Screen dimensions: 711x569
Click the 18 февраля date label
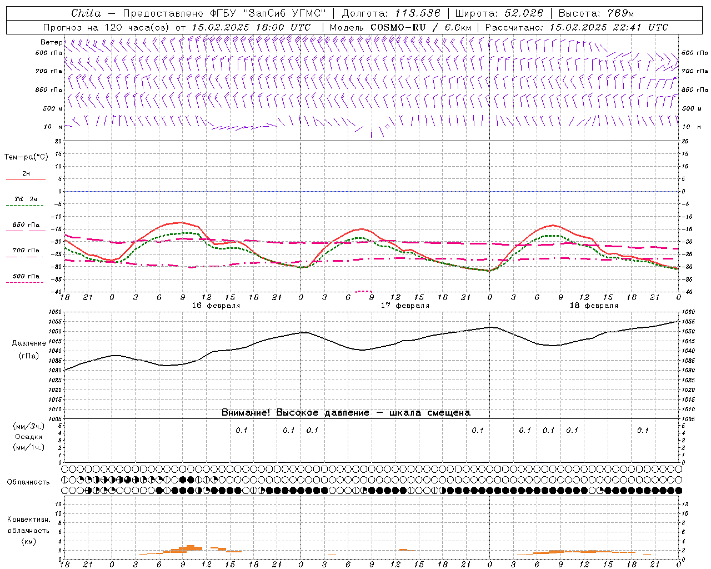pyautogui.click(x=594, y=306)
